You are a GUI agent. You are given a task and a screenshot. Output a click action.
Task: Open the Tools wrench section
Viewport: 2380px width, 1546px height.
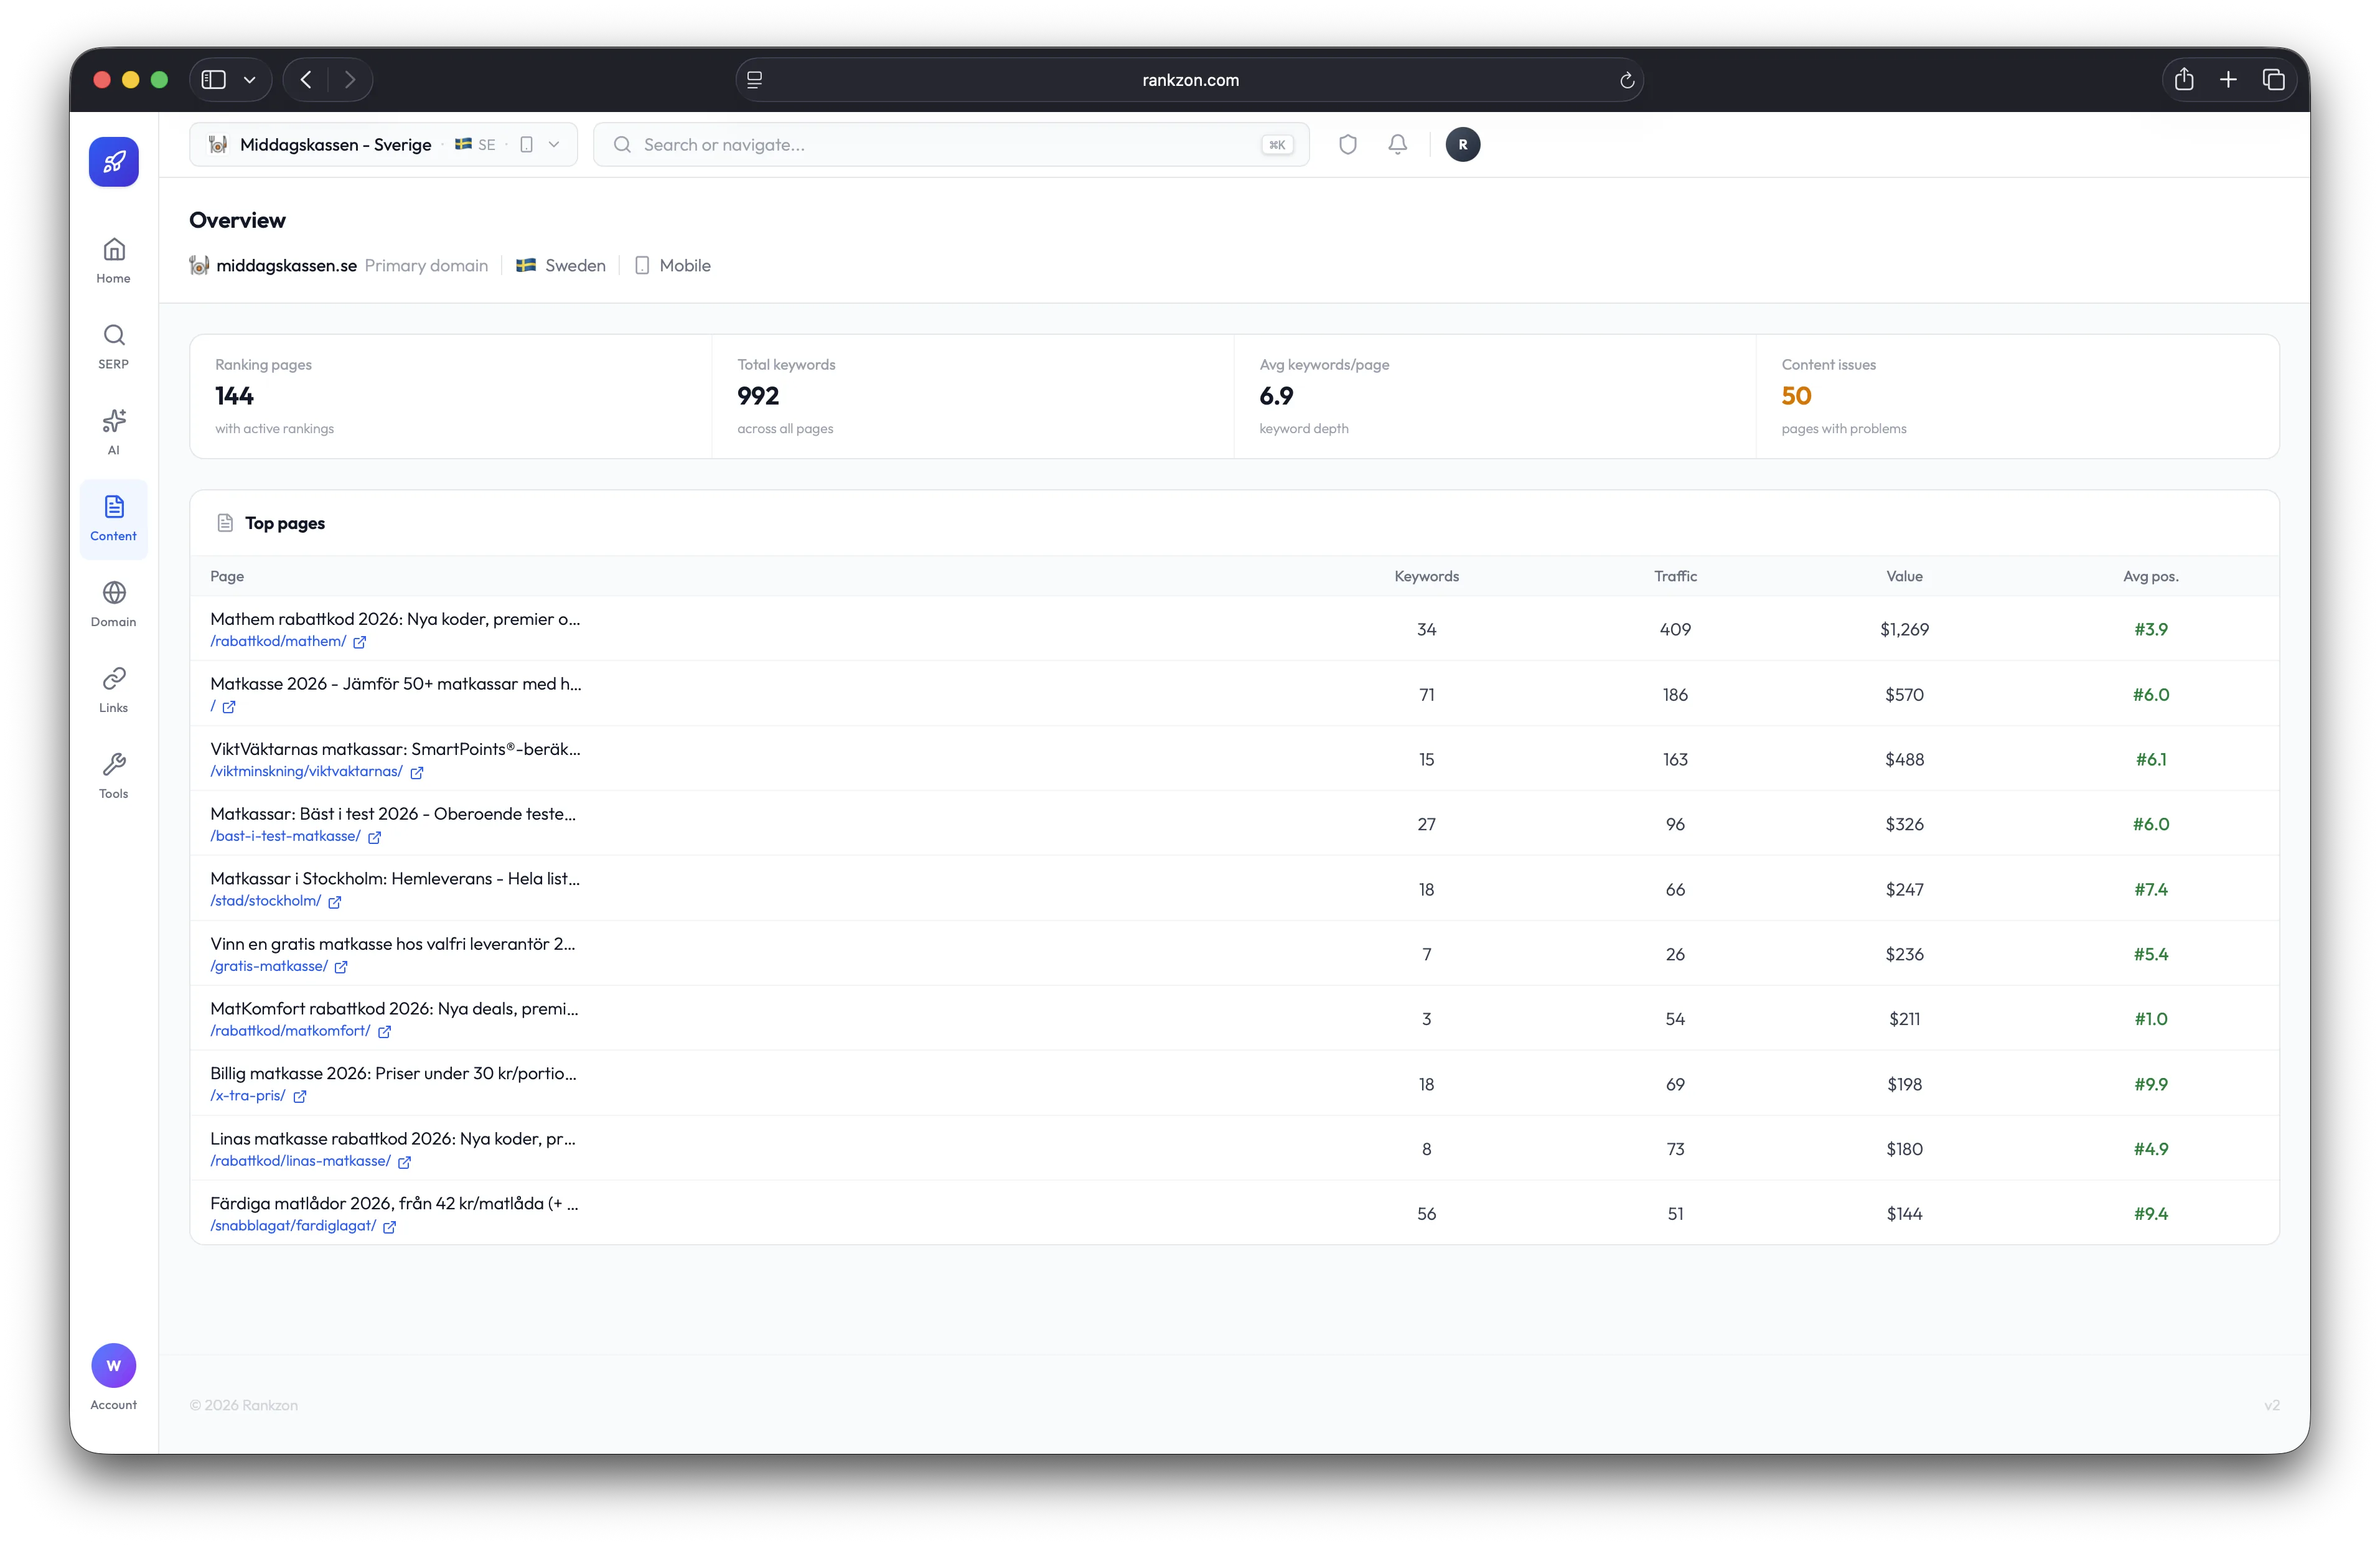(114, 776)
